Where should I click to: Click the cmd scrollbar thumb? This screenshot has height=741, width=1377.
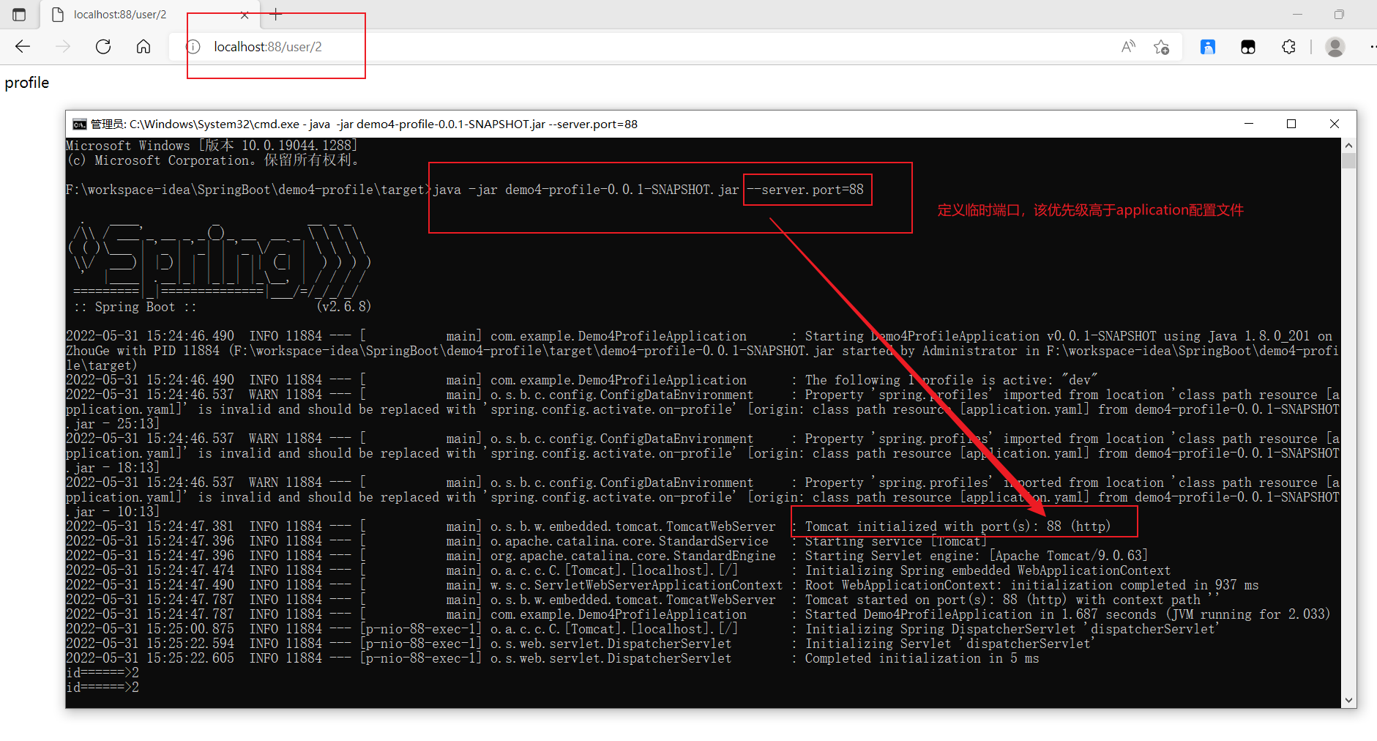point(1348,160)
